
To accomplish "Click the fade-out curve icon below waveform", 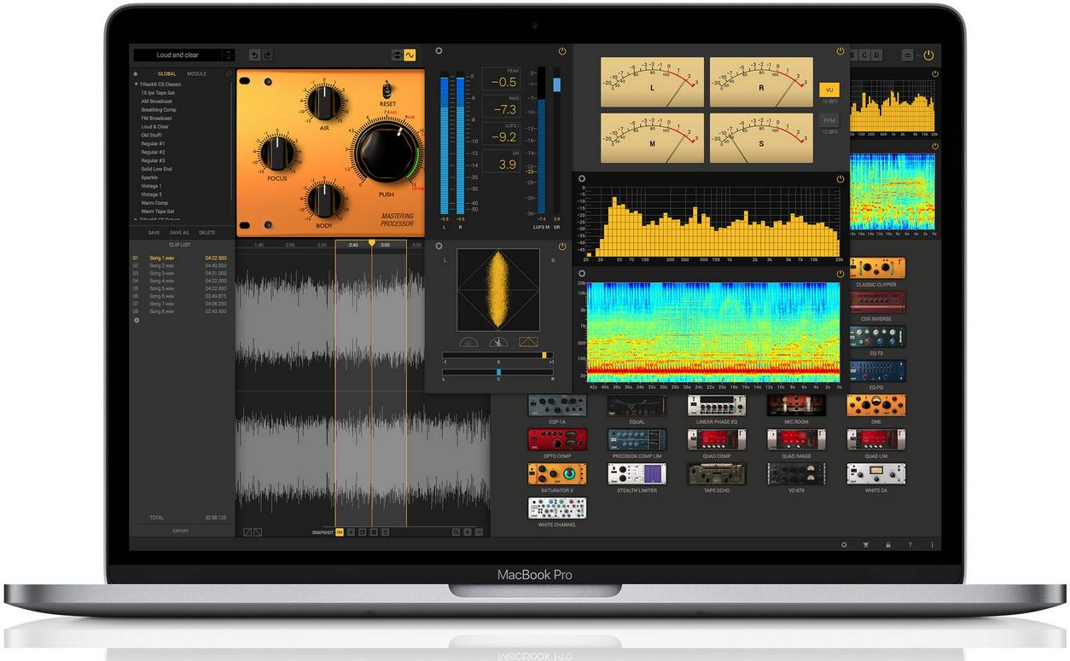I will point(258,531).
